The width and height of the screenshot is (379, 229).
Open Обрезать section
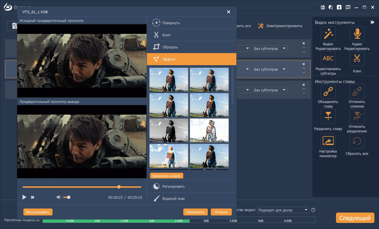click(x=191, y=47)
